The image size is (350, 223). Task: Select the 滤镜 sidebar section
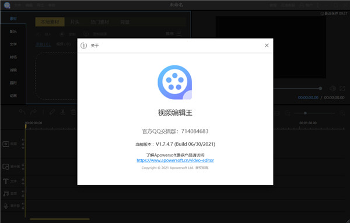(x=13, y=70)
